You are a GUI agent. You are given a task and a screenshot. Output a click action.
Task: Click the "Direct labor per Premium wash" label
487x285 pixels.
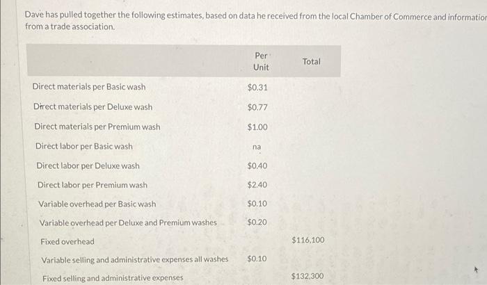point(92,185)
